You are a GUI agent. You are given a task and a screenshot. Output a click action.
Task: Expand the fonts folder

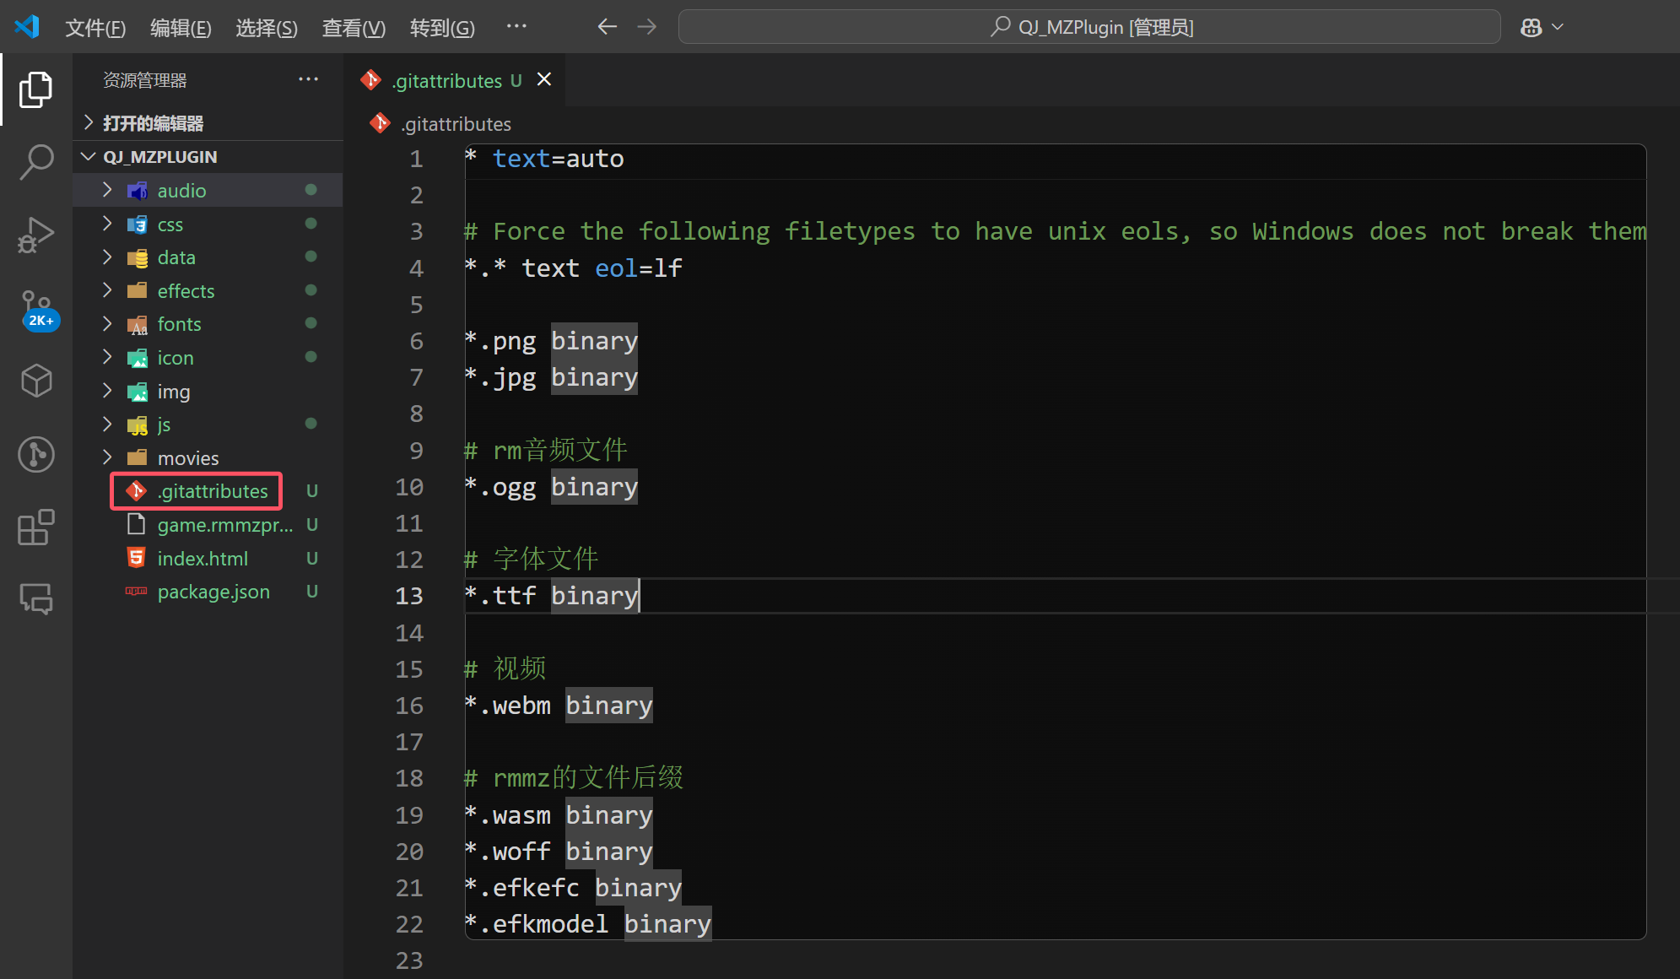click(107, 323)
